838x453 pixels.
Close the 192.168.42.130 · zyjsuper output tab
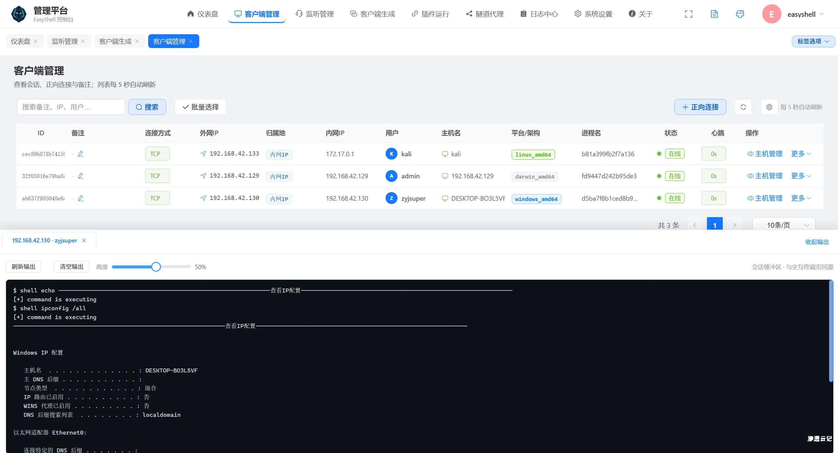click(x=84, y=240)
